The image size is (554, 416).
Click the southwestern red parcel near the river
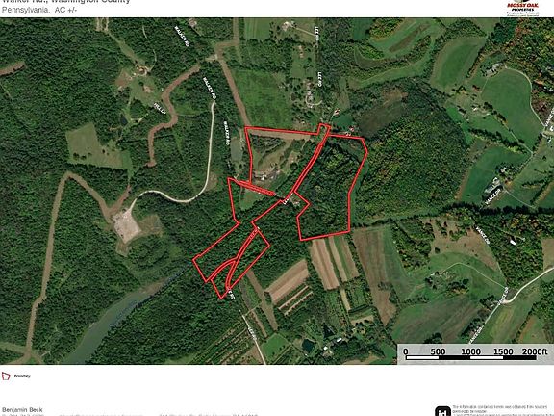232,260
